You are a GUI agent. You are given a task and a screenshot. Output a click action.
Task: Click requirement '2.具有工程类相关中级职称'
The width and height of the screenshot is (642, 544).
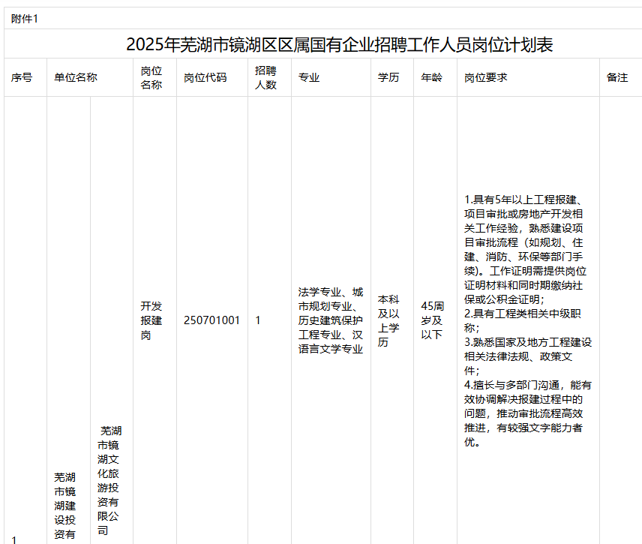tap(523, 320)
